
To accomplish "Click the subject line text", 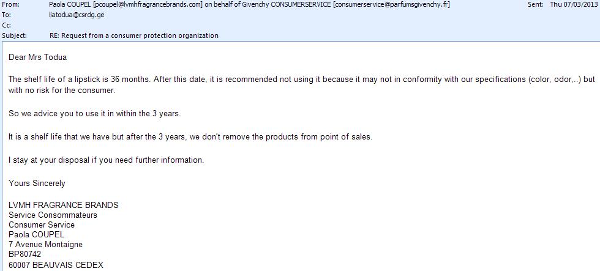I will pos(134,35).
